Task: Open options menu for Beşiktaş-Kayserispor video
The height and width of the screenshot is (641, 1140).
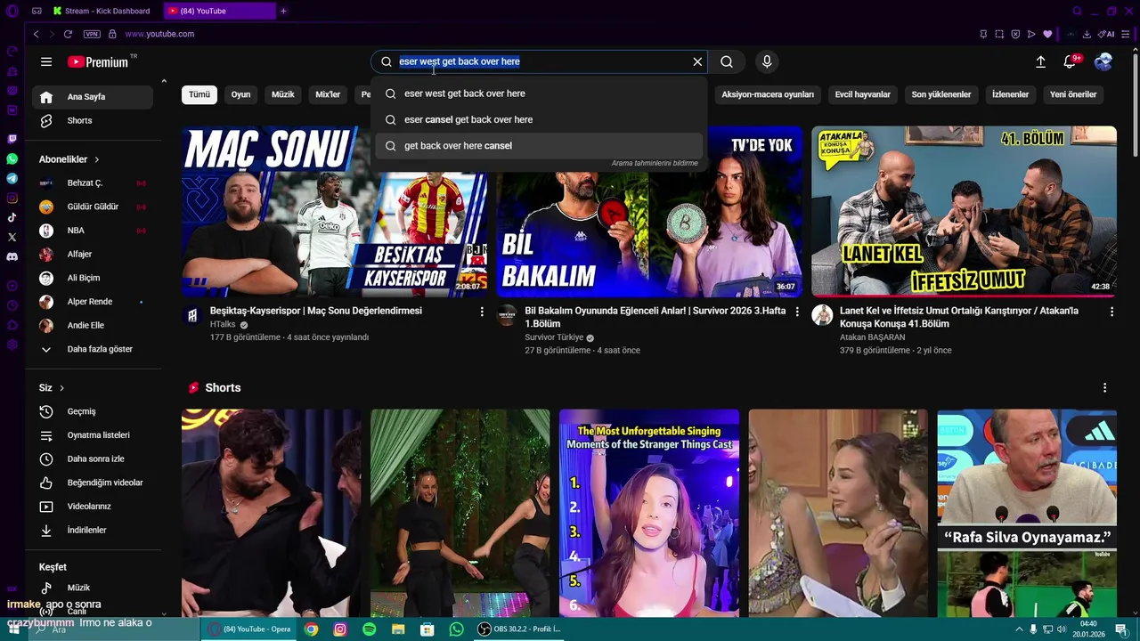Action: coord(482,312)
